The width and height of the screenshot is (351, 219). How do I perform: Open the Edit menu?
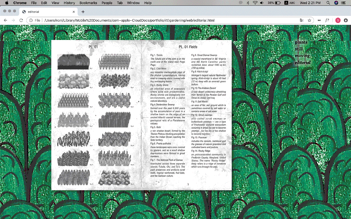pos(44,3)
